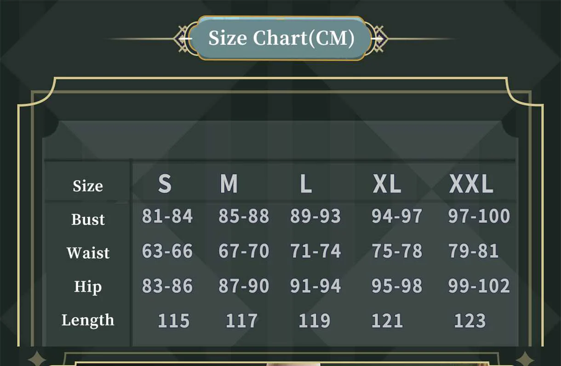Click the diamond ornament left of the title
Viewport: 561px width, 366px height.
pos(182,39)
